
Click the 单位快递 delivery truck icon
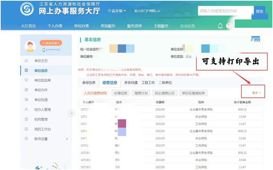tap(26, 100)
